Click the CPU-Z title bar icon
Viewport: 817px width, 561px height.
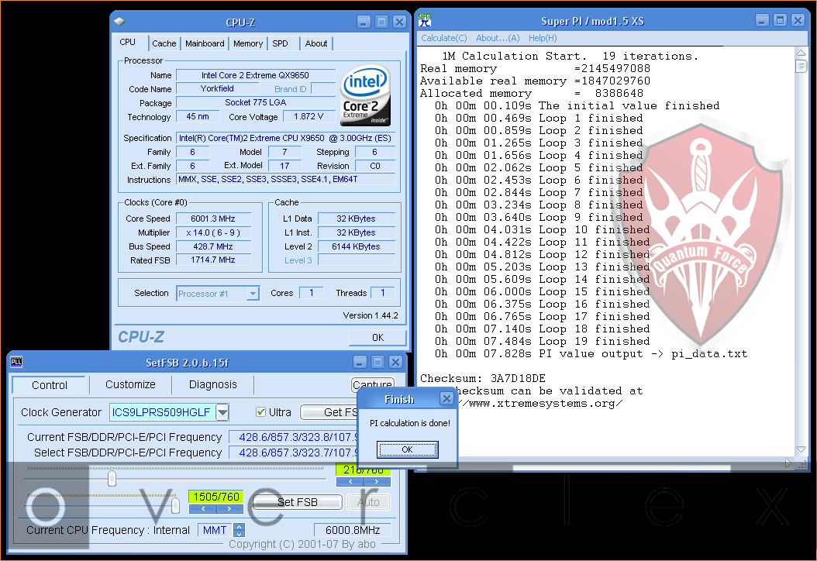click(119, 22)
